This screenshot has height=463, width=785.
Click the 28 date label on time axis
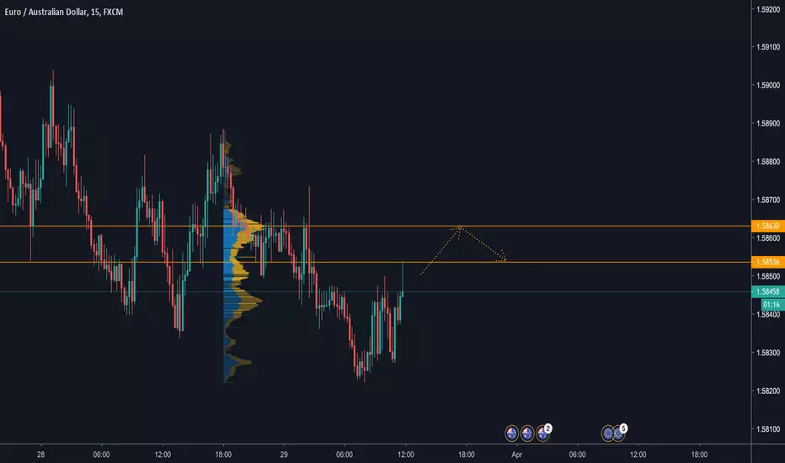tap(40, 455)
